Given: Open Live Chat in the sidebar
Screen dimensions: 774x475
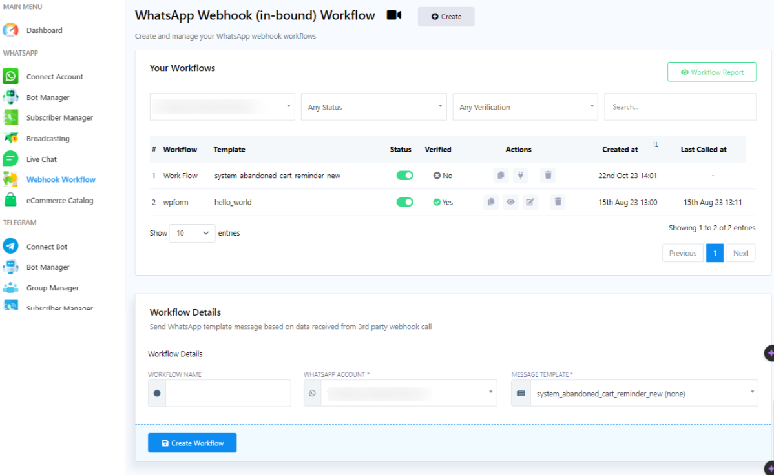Looking at the screenshot, I should [x=43, y=159].
